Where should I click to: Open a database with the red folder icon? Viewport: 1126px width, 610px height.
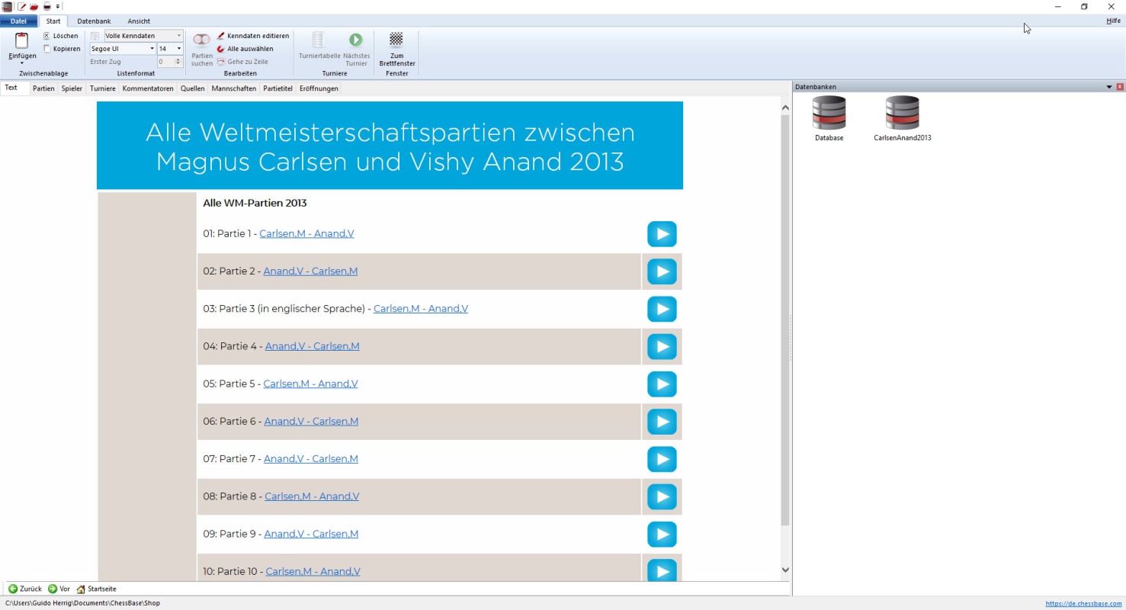click(34, 6)
